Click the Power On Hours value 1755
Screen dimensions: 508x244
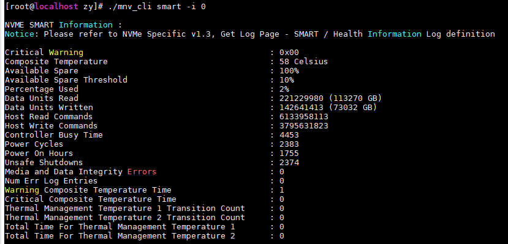pyautogui.click(x=289, y=153)
